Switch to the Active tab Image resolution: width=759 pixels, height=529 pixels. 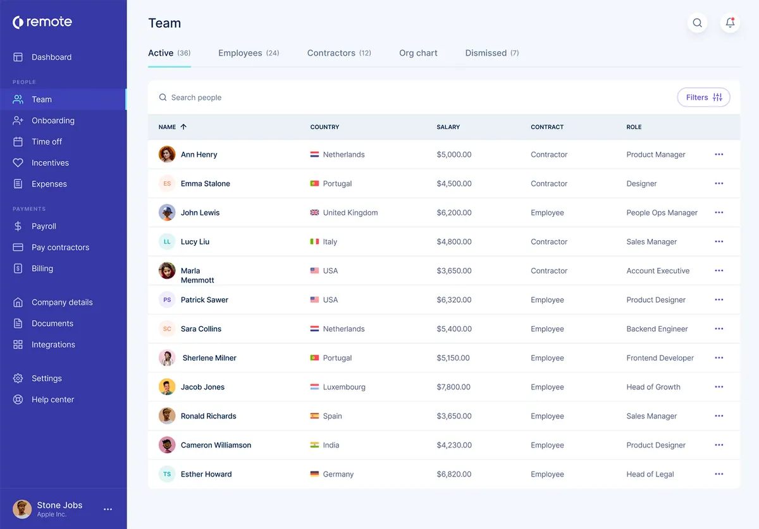(x=169, y=53)
